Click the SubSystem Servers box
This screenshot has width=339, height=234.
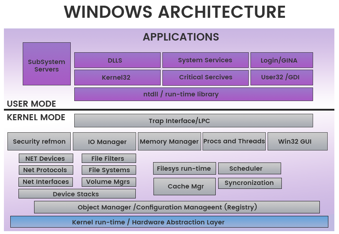point(47,64)
